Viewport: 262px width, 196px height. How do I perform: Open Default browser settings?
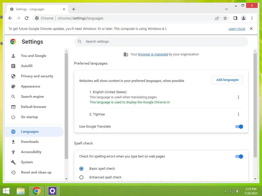pyautogui.click(x=34, y=107)
